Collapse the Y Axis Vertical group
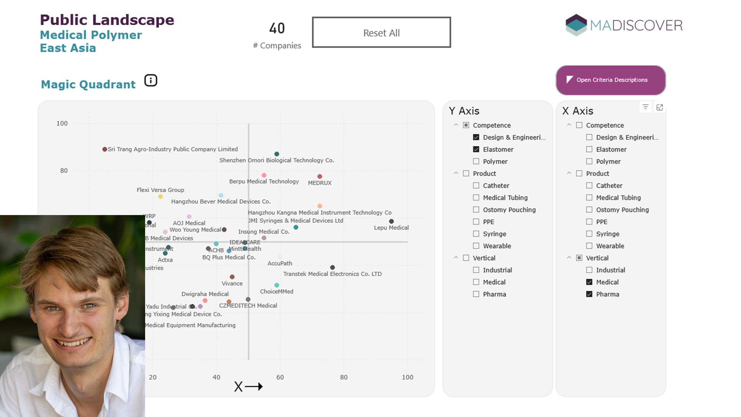 456,258
